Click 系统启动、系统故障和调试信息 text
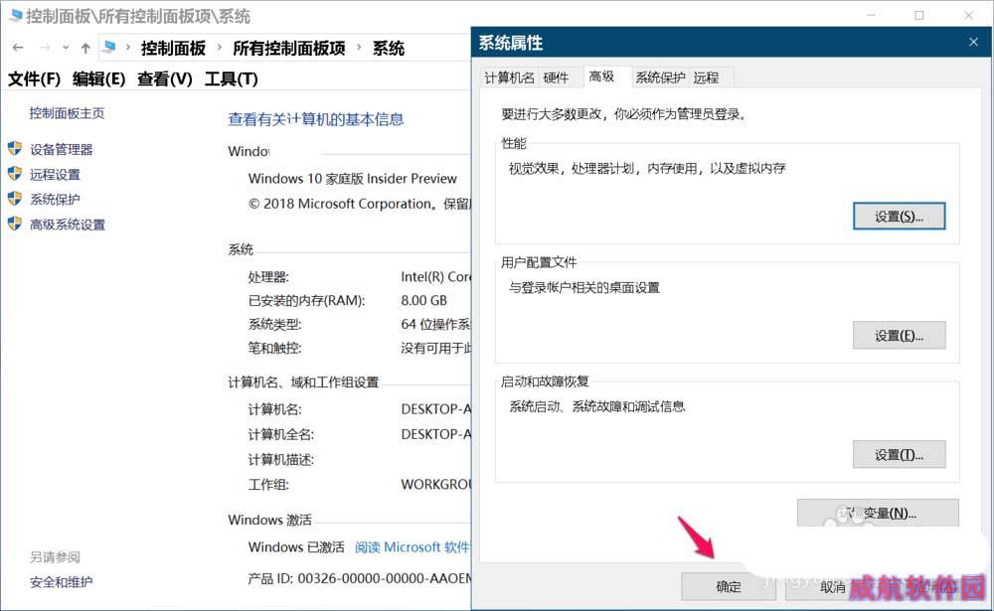The width and height of the screenshot is (994, 611). point(596,407)
